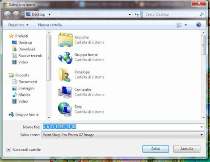The image size is (210, 162).
Task: Click the Download folder icon in sidebar
Action: 14,49
